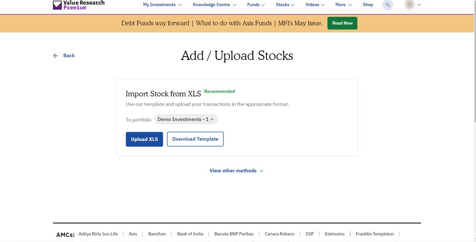This screenshot has width=476, height=242.
Task: Click the Download Template button
Action: 195,139
